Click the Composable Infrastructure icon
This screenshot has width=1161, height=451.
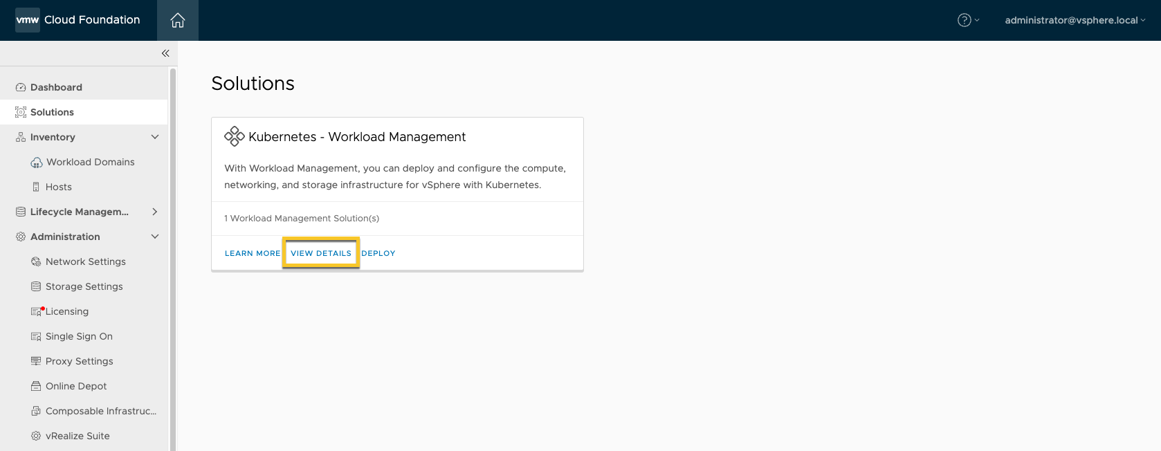[x=36, y=411]
